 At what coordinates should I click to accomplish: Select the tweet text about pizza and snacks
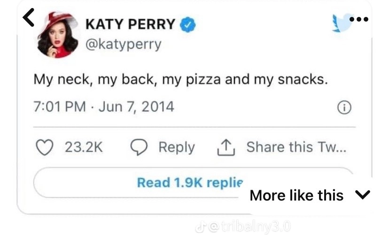pos(180,78)
